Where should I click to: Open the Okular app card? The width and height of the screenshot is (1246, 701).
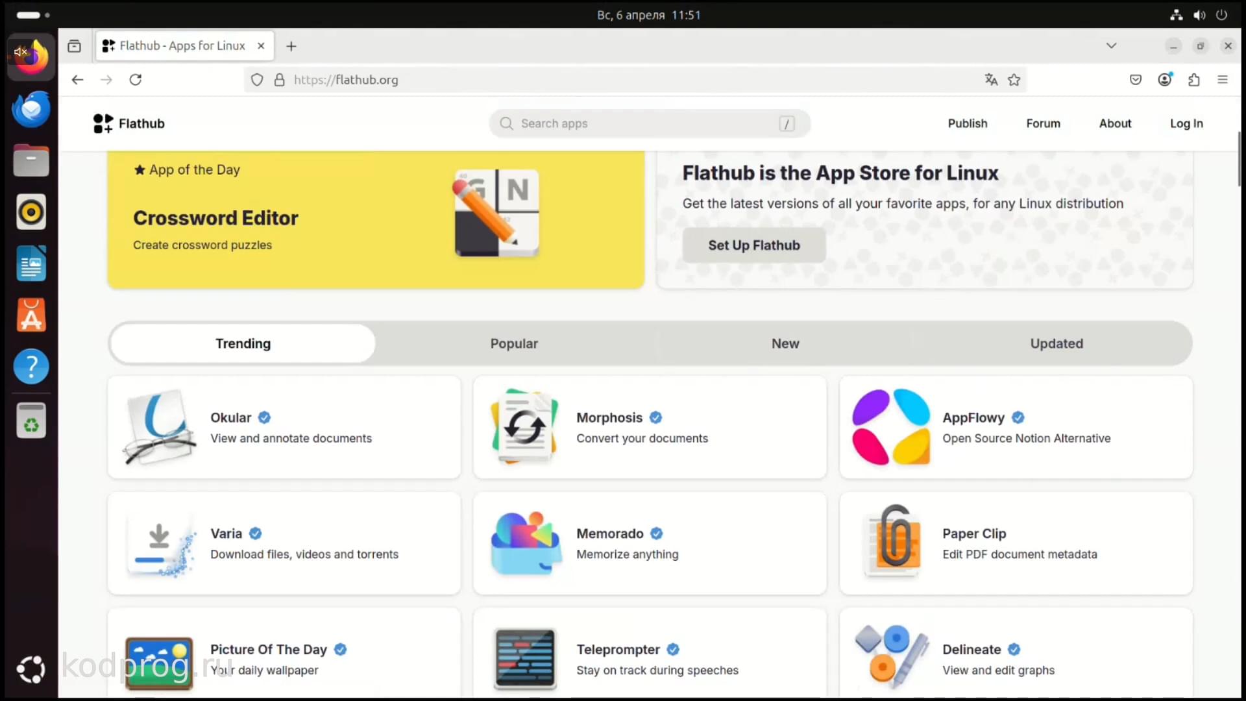point(284,427)
